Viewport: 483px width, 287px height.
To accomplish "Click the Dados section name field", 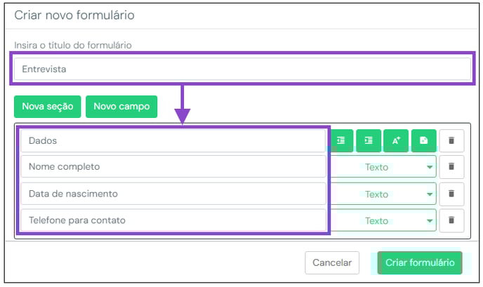I will [173, 141].
